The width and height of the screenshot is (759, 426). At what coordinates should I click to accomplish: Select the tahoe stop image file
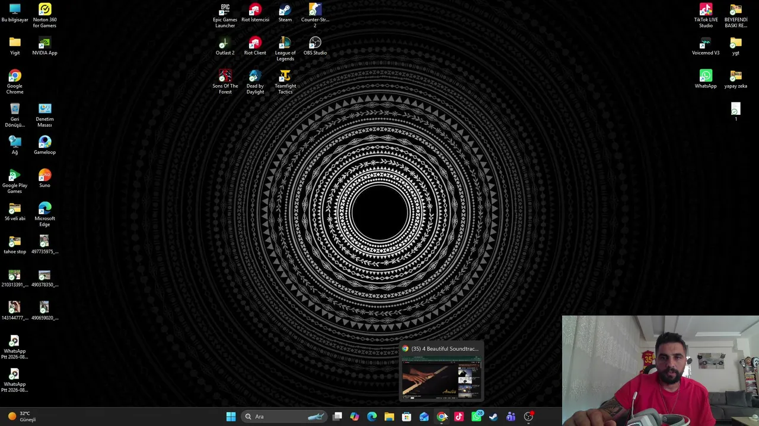click(15, 245)
